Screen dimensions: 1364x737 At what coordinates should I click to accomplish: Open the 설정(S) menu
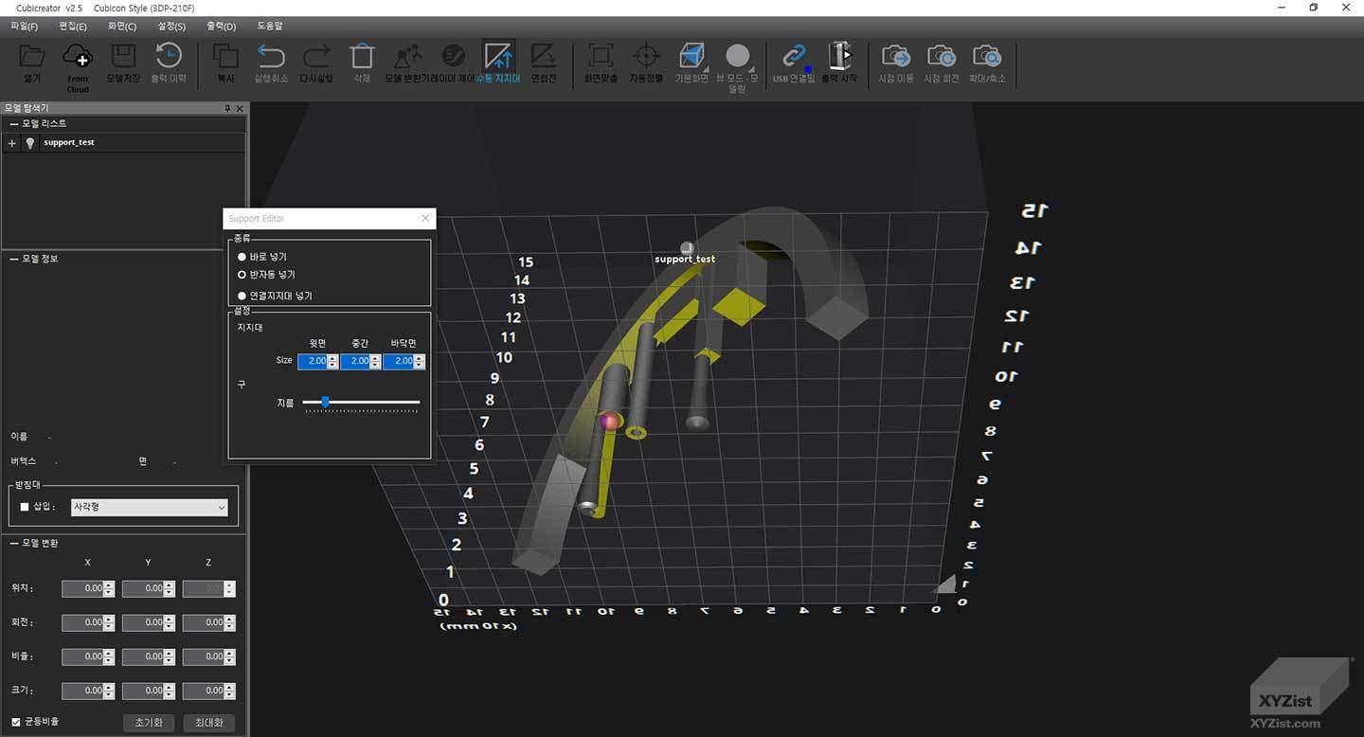point(171,27)
